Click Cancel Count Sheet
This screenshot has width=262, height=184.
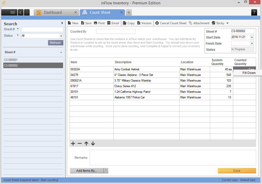(x=171, y=23)
